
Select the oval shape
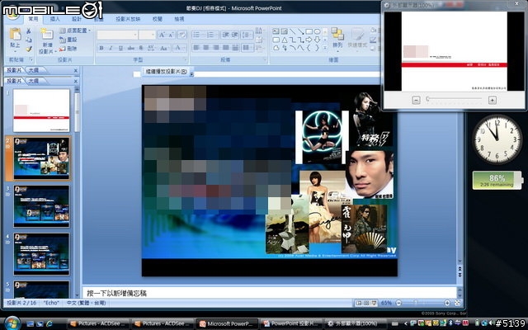317,31
